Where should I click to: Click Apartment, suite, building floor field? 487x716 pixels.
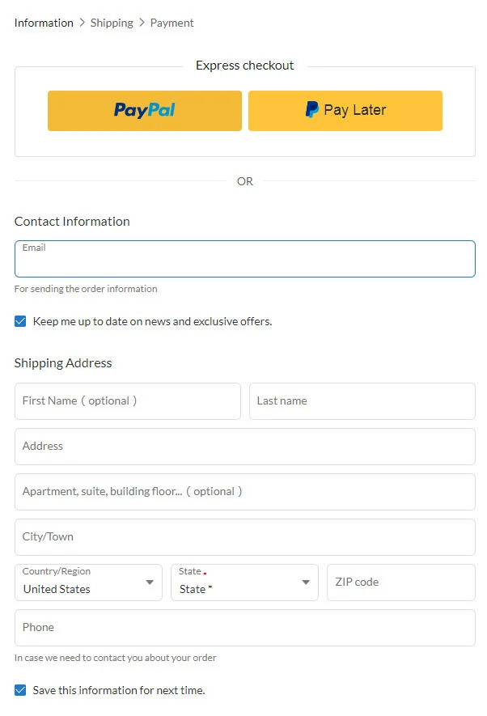coord(244,492)
